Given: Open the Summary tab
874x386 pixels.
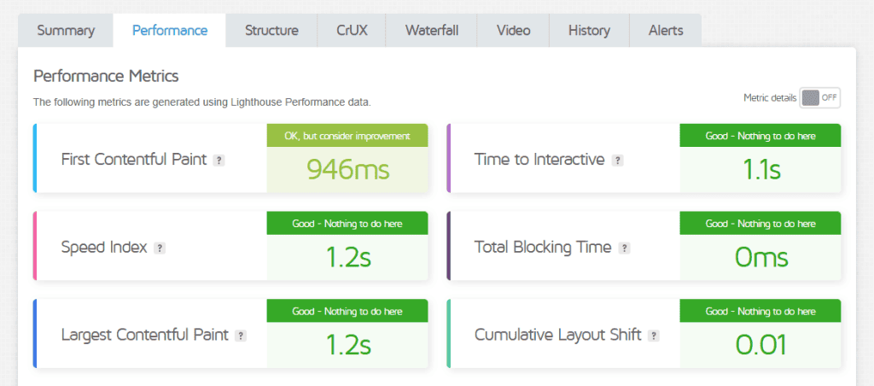Looking at the screenshot, I should tap(66, 30).
